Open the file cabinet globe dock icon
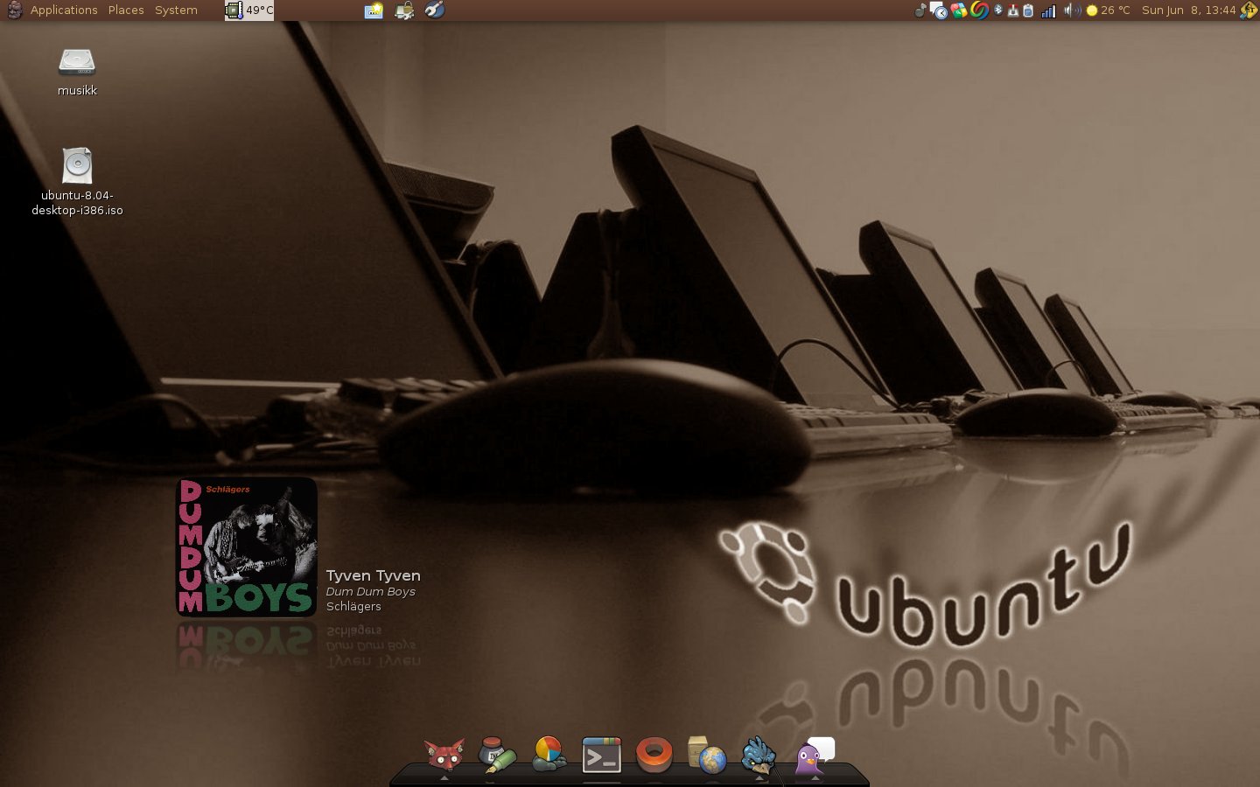 click(707, 756)
